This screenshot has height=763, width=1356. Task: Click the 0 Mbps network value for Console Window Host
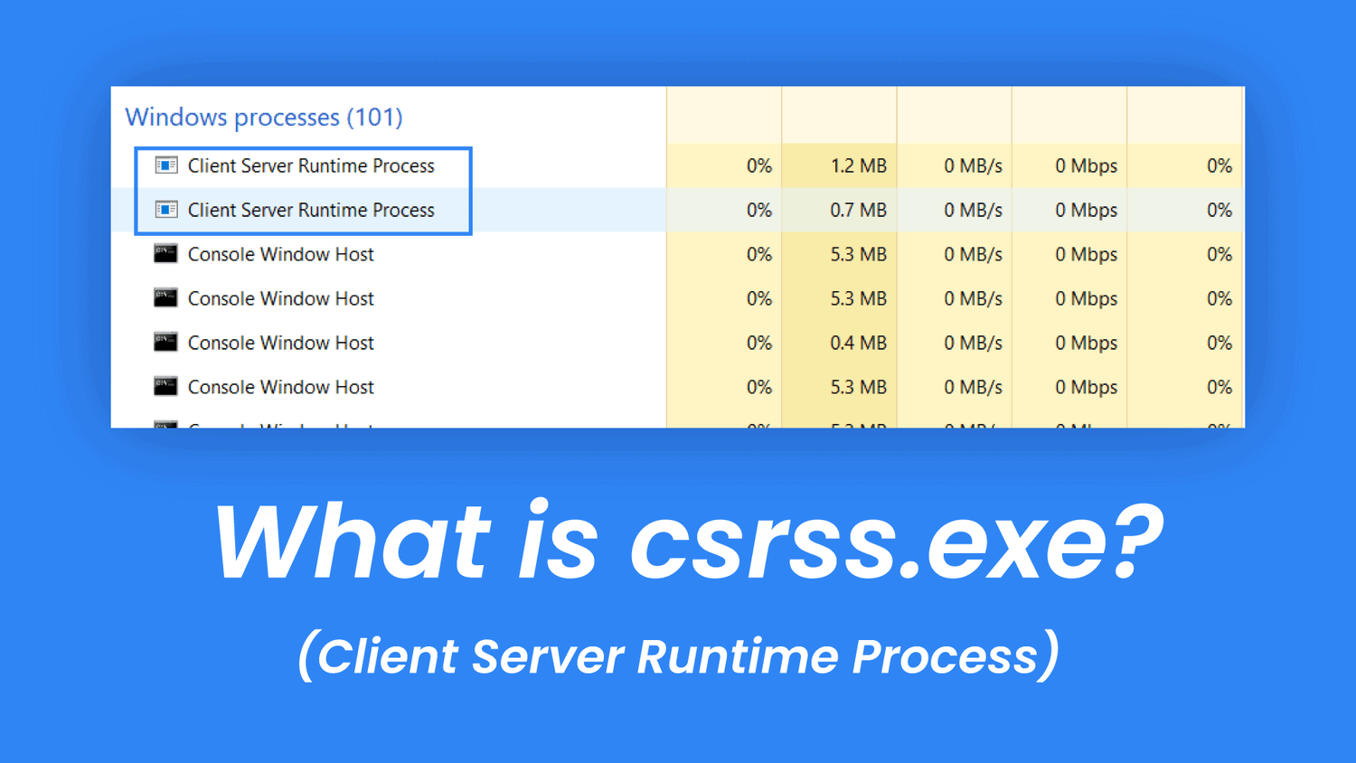tap(1087, 253)
